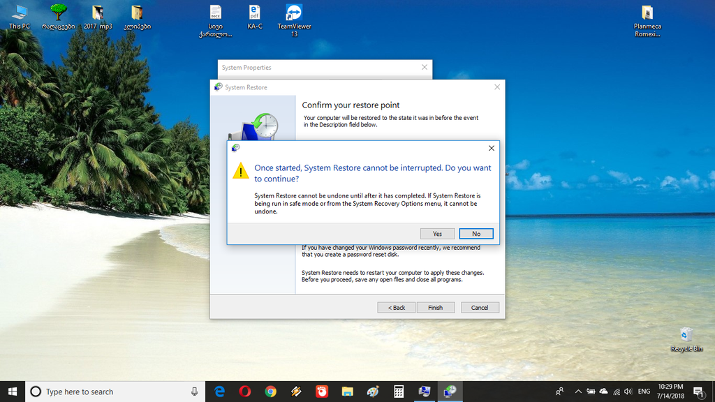Switch to System Properties taskbar item
The width and height of the screenshot is (715, 402).
424,392
